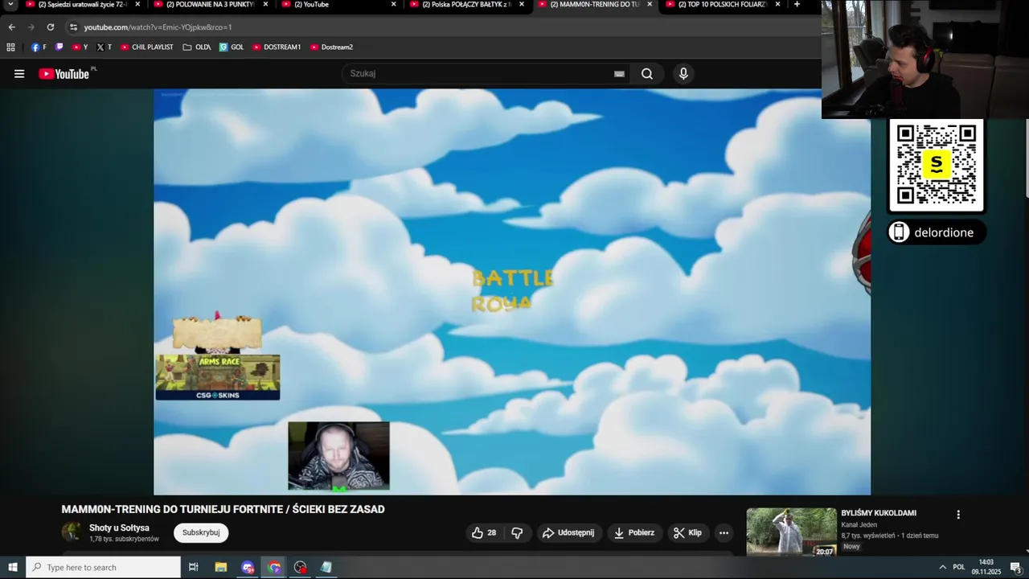Open the BYLIŚMY KUKOLDAMI video title
The image size is (1029, 579).
click(x=879, y=513)
